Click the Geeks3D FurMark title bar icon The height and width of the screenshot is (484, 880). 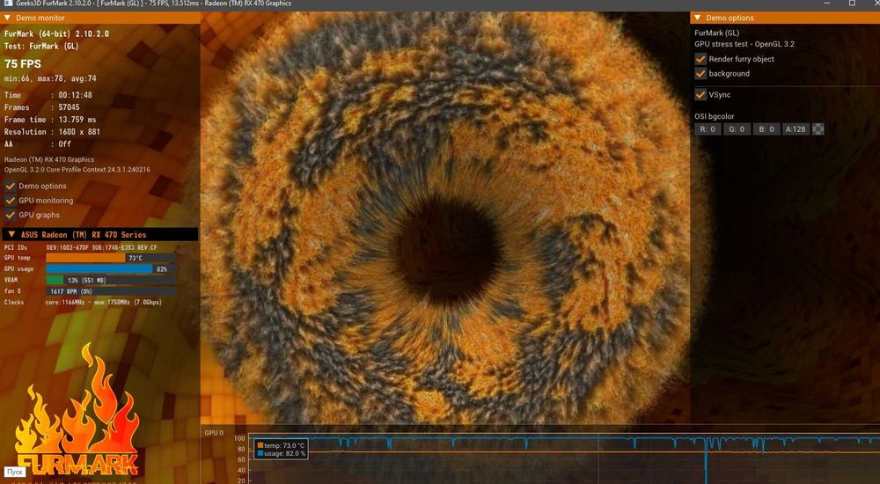(7, 4)
